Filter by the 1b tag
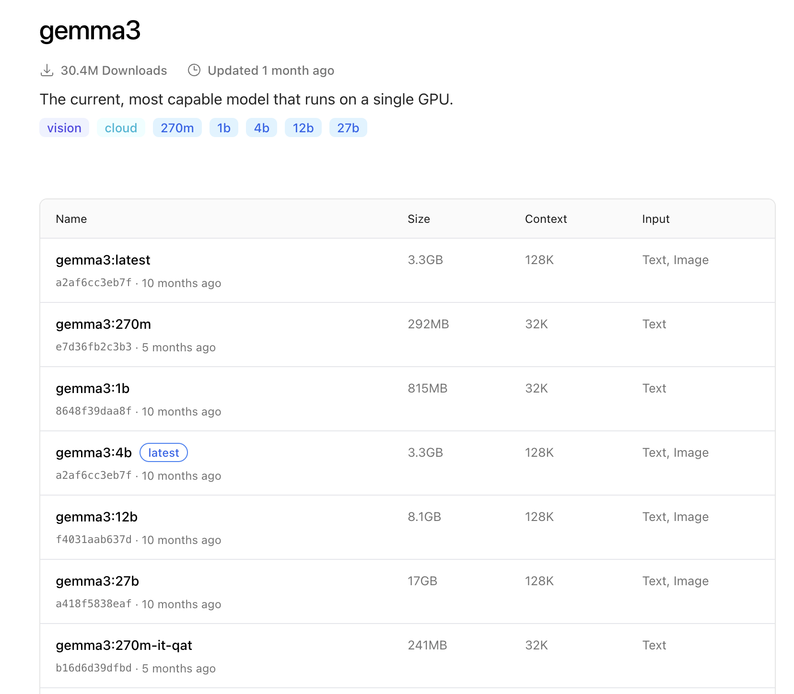 click(x=224, y=128)
